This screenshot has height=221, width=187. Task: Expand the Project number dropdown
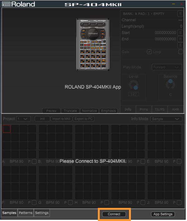pyautogui.click(x=23, y=119)
